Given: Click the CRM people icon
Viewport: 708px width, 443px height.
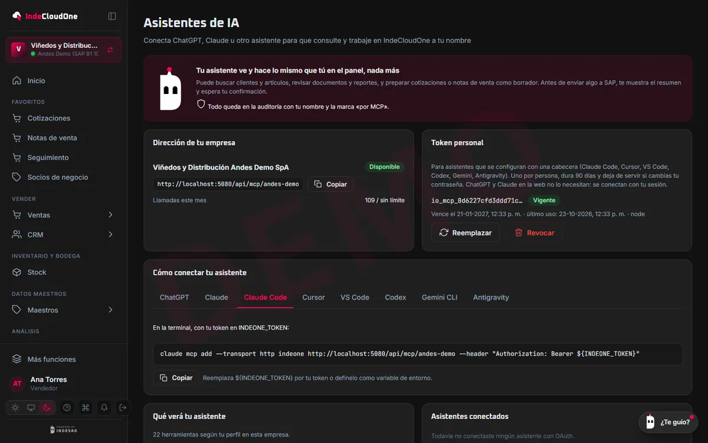Looking at the screenshot, I should tap(17, 234).
